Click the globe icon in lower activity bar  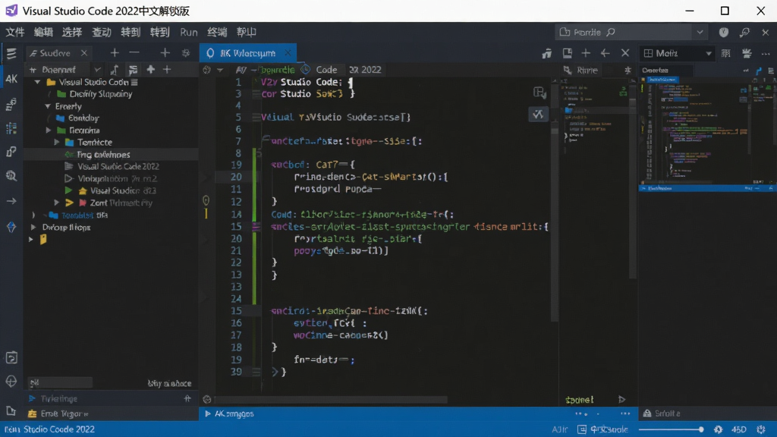coord(11,381)
